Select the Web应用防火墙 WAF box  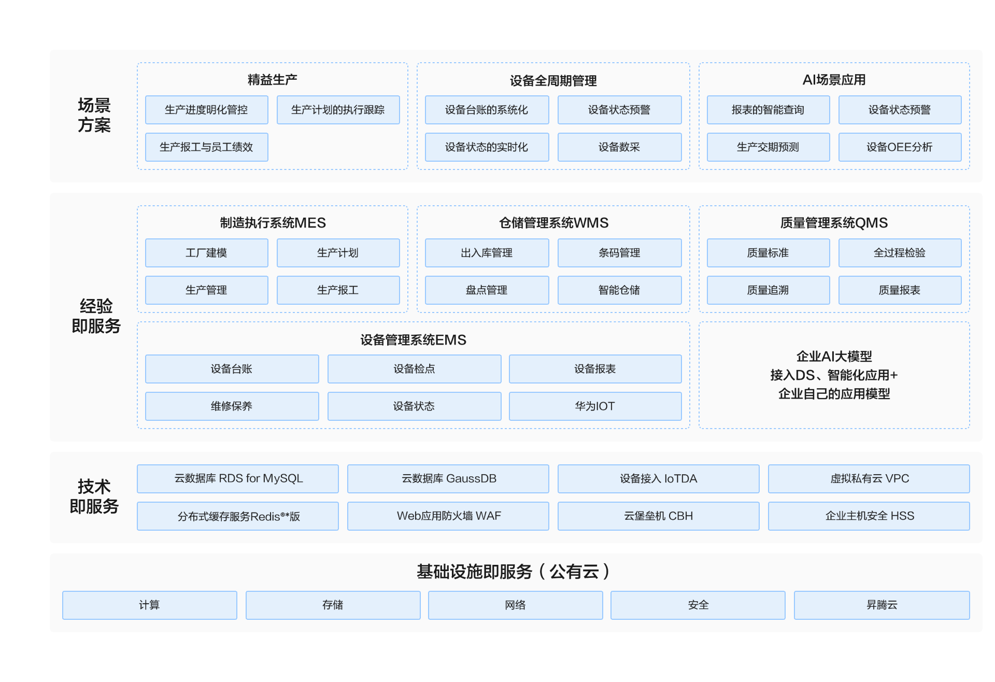pos(448,516)
